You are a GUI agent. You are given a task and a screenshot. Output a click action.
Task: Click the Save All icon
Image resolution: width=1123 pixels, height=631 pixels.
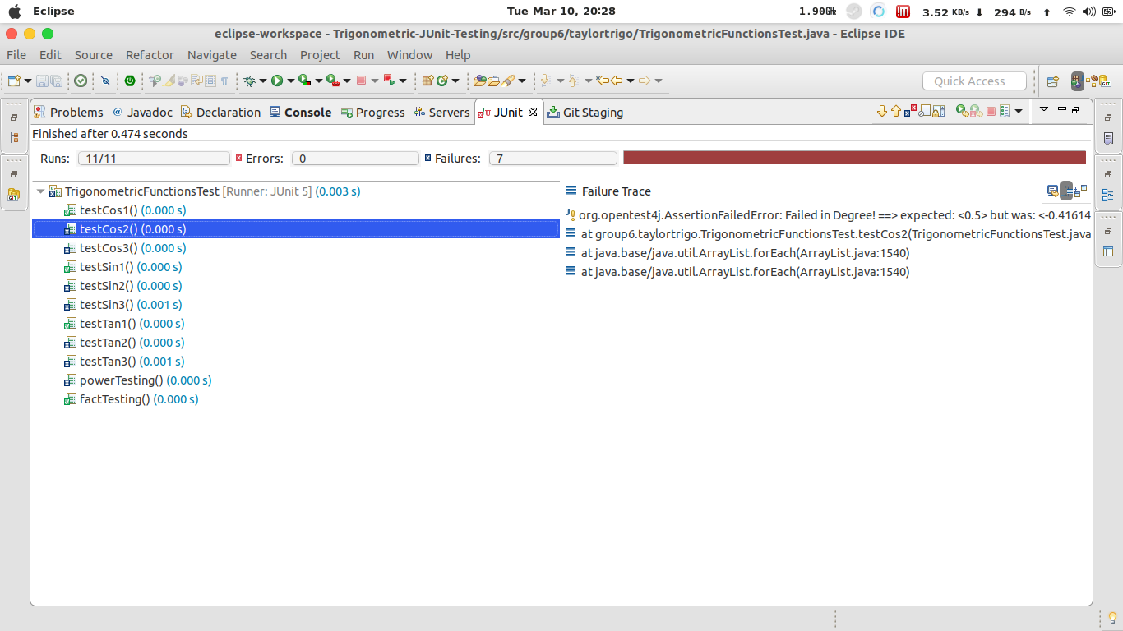pyautogui.click(x=56, y=81)
